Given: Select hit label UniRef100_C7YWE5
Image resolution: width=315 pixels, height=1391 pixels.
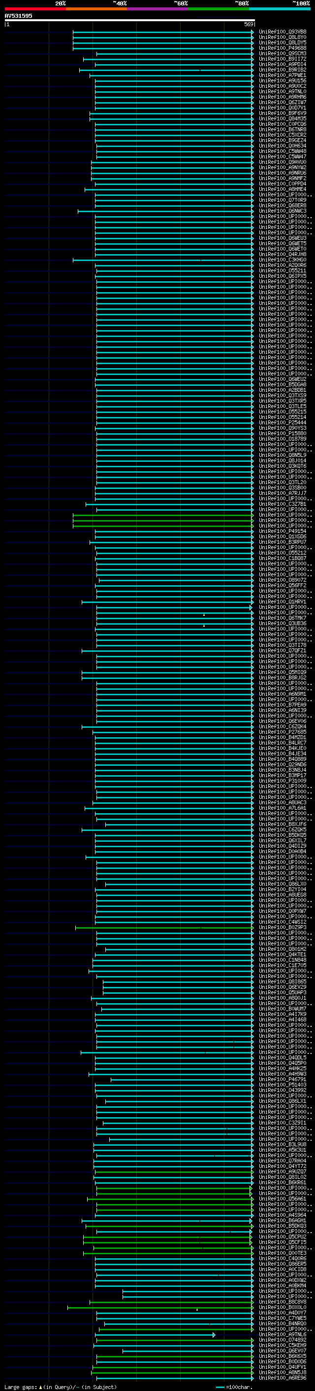Looking at the screenshot, I should tap(282, 1318).
